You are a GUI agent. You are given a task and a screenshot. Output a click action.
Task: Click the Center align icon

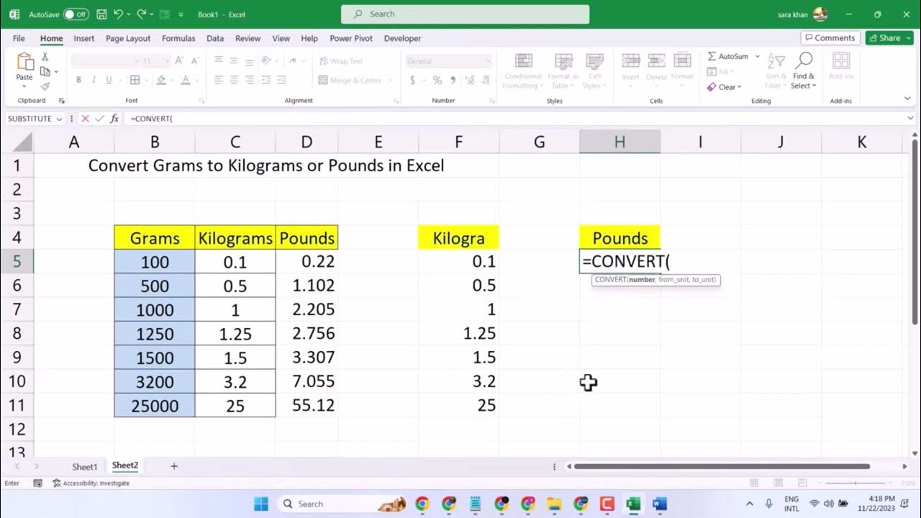(234, 81)
